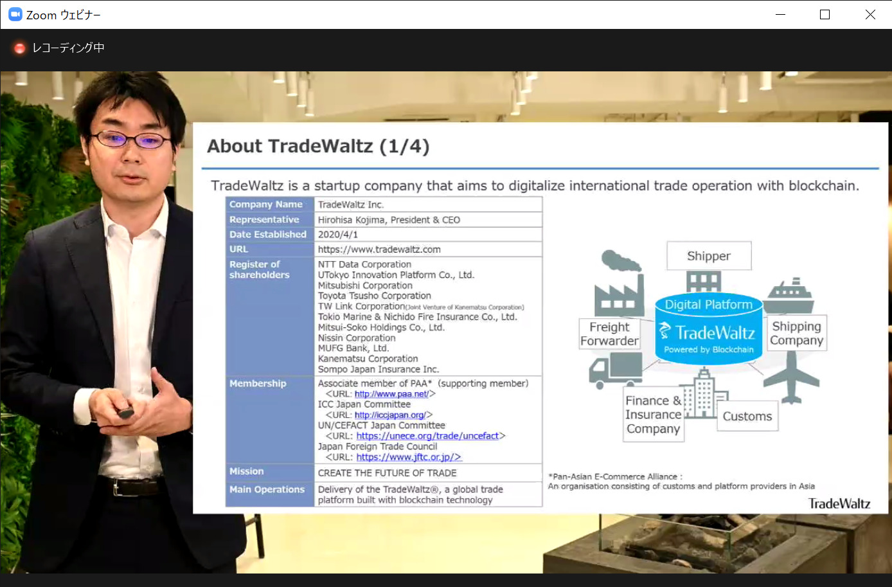Image resolution: width=892 pixels, height=587 pixels.
Task: Click 'Associate member of PAA*' text
Action: click(x=375, y=383)
